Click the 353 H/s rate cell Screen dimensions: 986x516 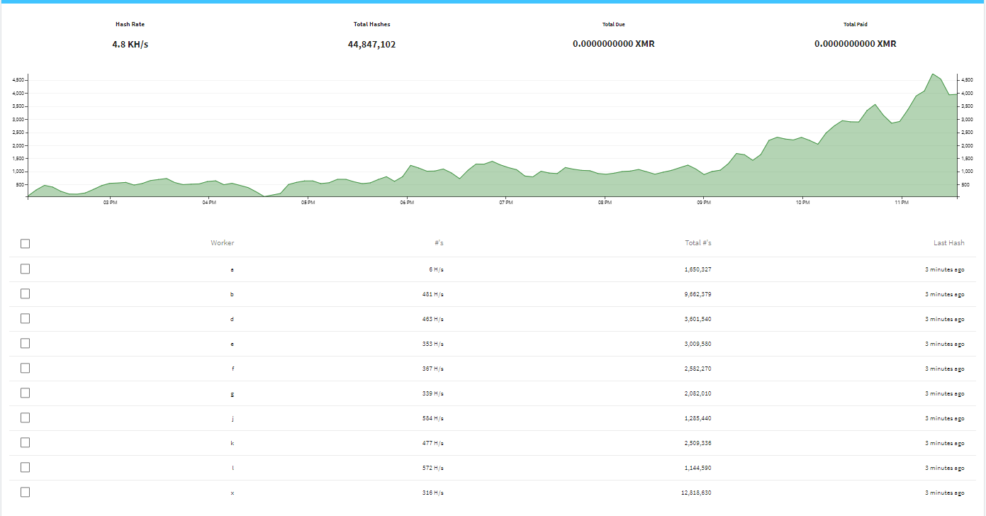coord(433,344)
